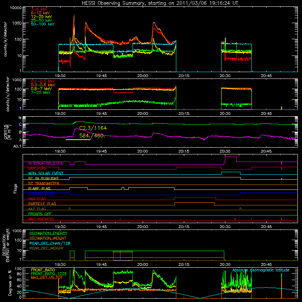The height and width of the screenshot is (302, 302).
Task: Select the yellow 12-25 keV legend label
Action: [42, 17]
